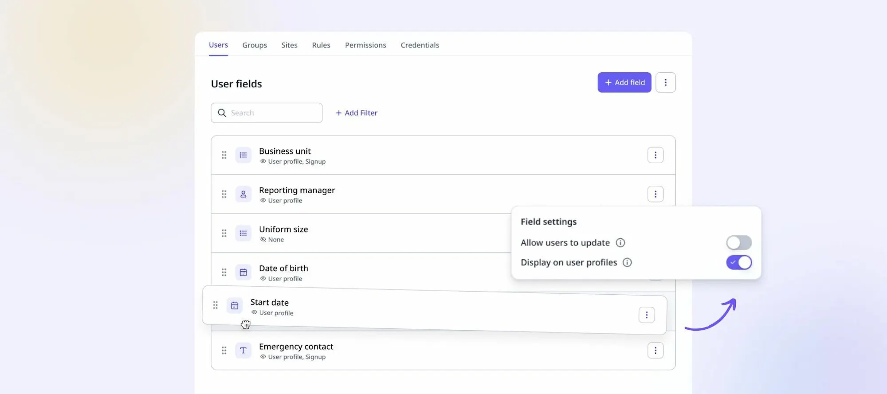Select the Start date field name
The height and width of the screenshot is (394, 887).
[x=269, y=302]
